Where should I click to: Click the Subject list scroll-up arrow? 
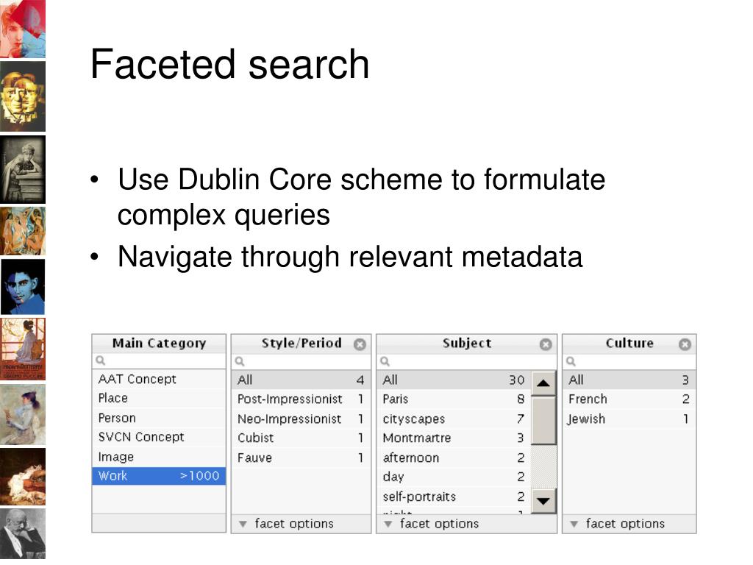543,383
